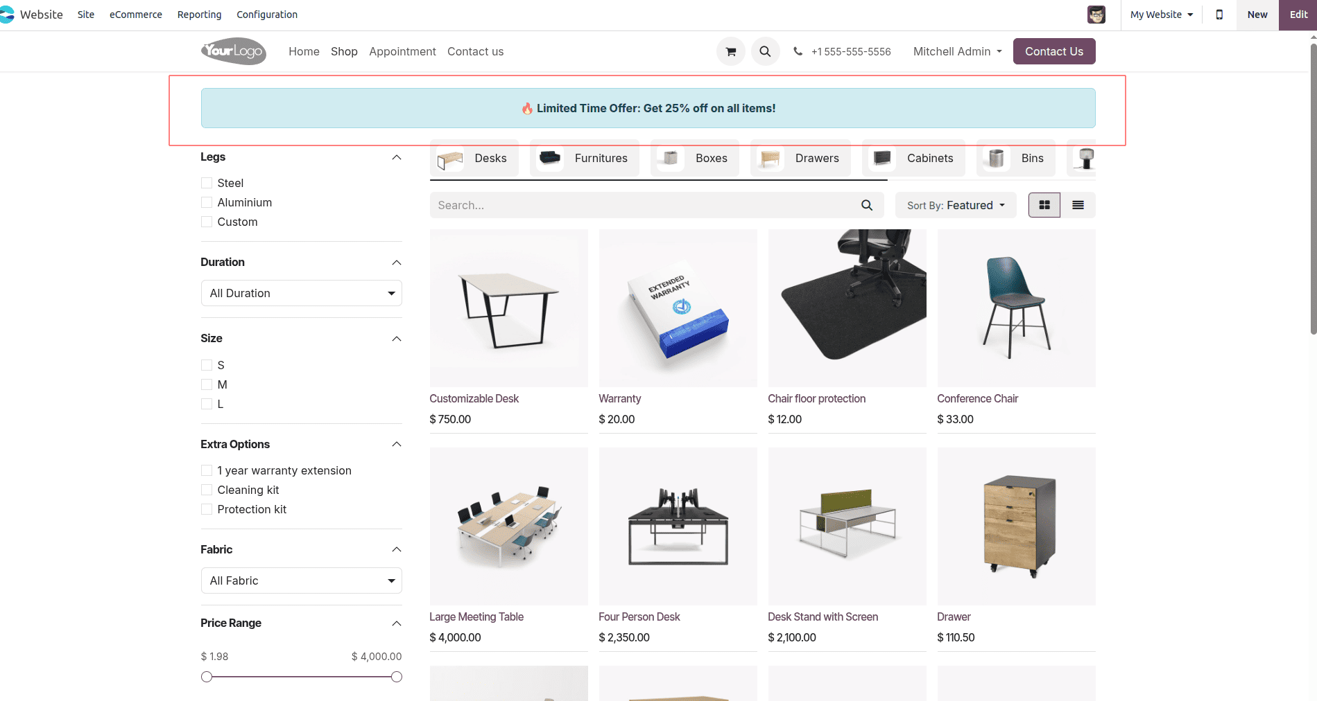
Task: Open the All Duration dropdown
Action: [302, 293]
